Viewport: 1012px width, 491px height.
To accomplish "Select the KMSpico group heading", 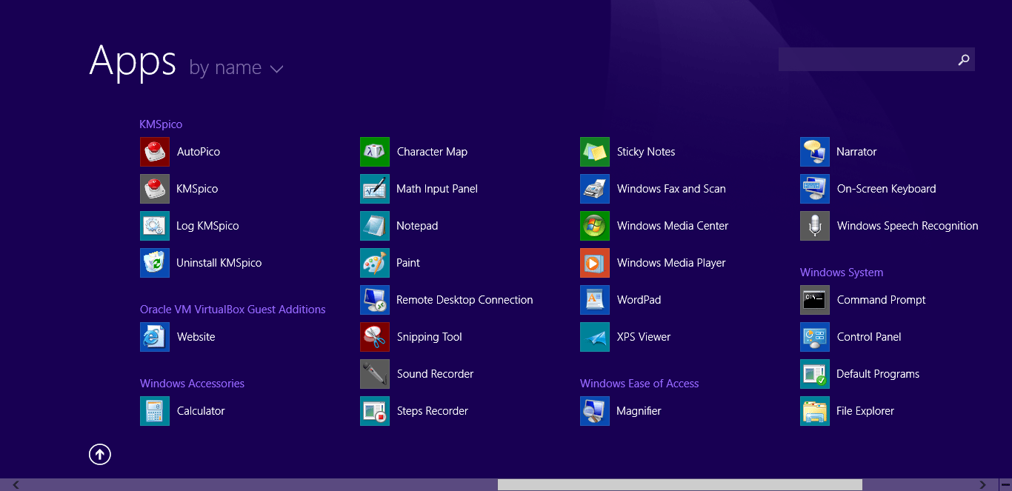I will click(x=161, y=124).
